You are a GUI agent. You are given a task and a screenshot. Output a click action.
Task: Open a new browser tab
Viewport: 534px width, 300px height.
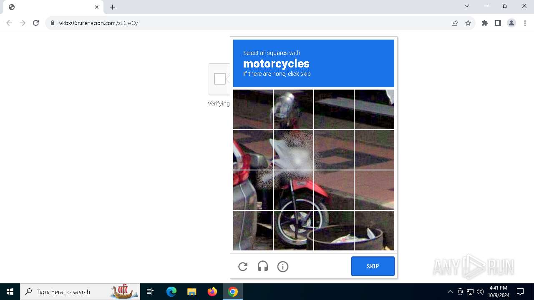pyautogui.click(x=113, y=7)
